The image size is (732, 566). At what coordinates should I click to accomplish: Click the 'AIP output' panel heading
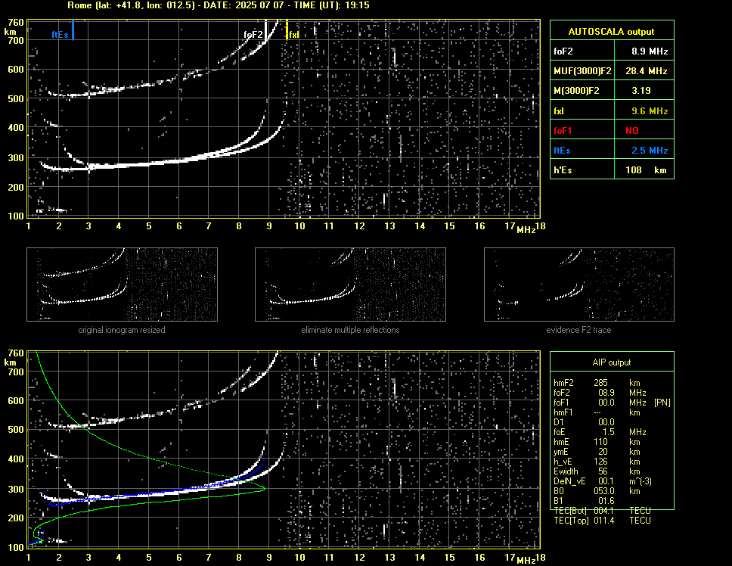coord(611,362)
